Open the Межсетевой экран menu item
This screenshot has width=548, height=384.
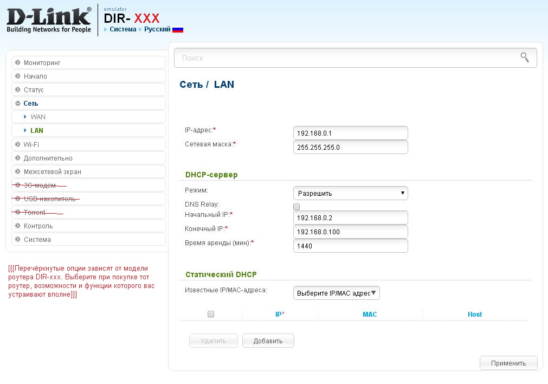click(x=88, y=171)
